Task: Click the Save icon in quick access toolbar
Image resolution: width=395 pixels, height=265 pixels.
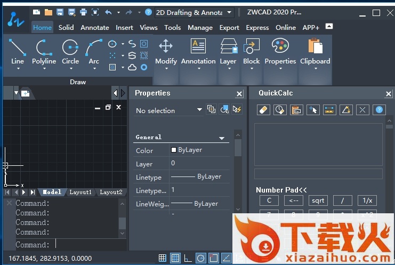Action: (x=60, y=12)
